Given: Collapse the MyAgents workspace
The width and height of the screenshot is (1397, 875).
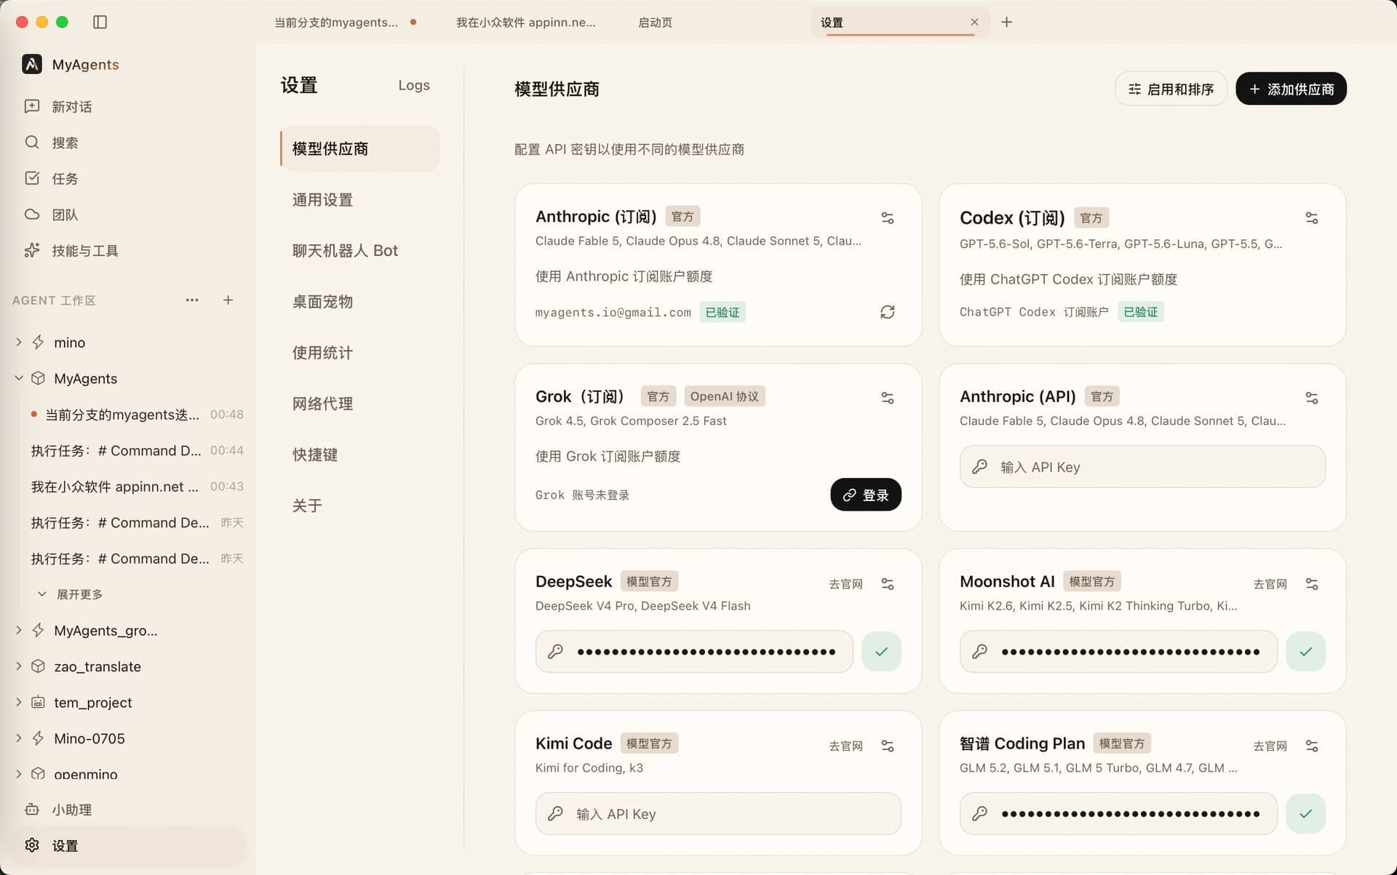Looking at the screenshot, I should [19, 378].
